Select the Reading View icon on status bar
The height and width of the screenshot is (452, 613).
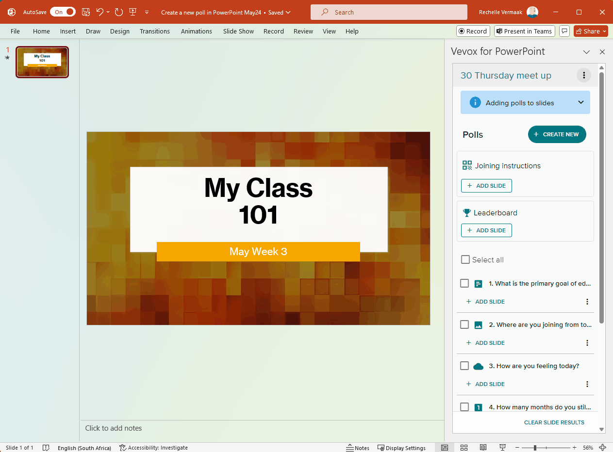(x=483, y=447)
